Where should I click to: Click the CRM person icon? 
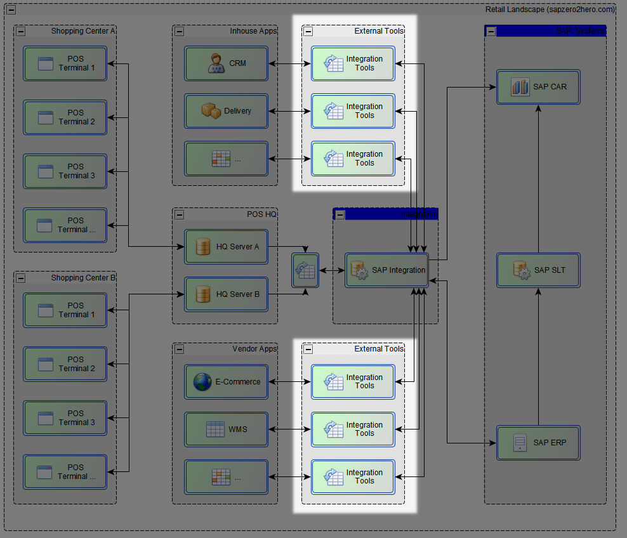[216, 63]
